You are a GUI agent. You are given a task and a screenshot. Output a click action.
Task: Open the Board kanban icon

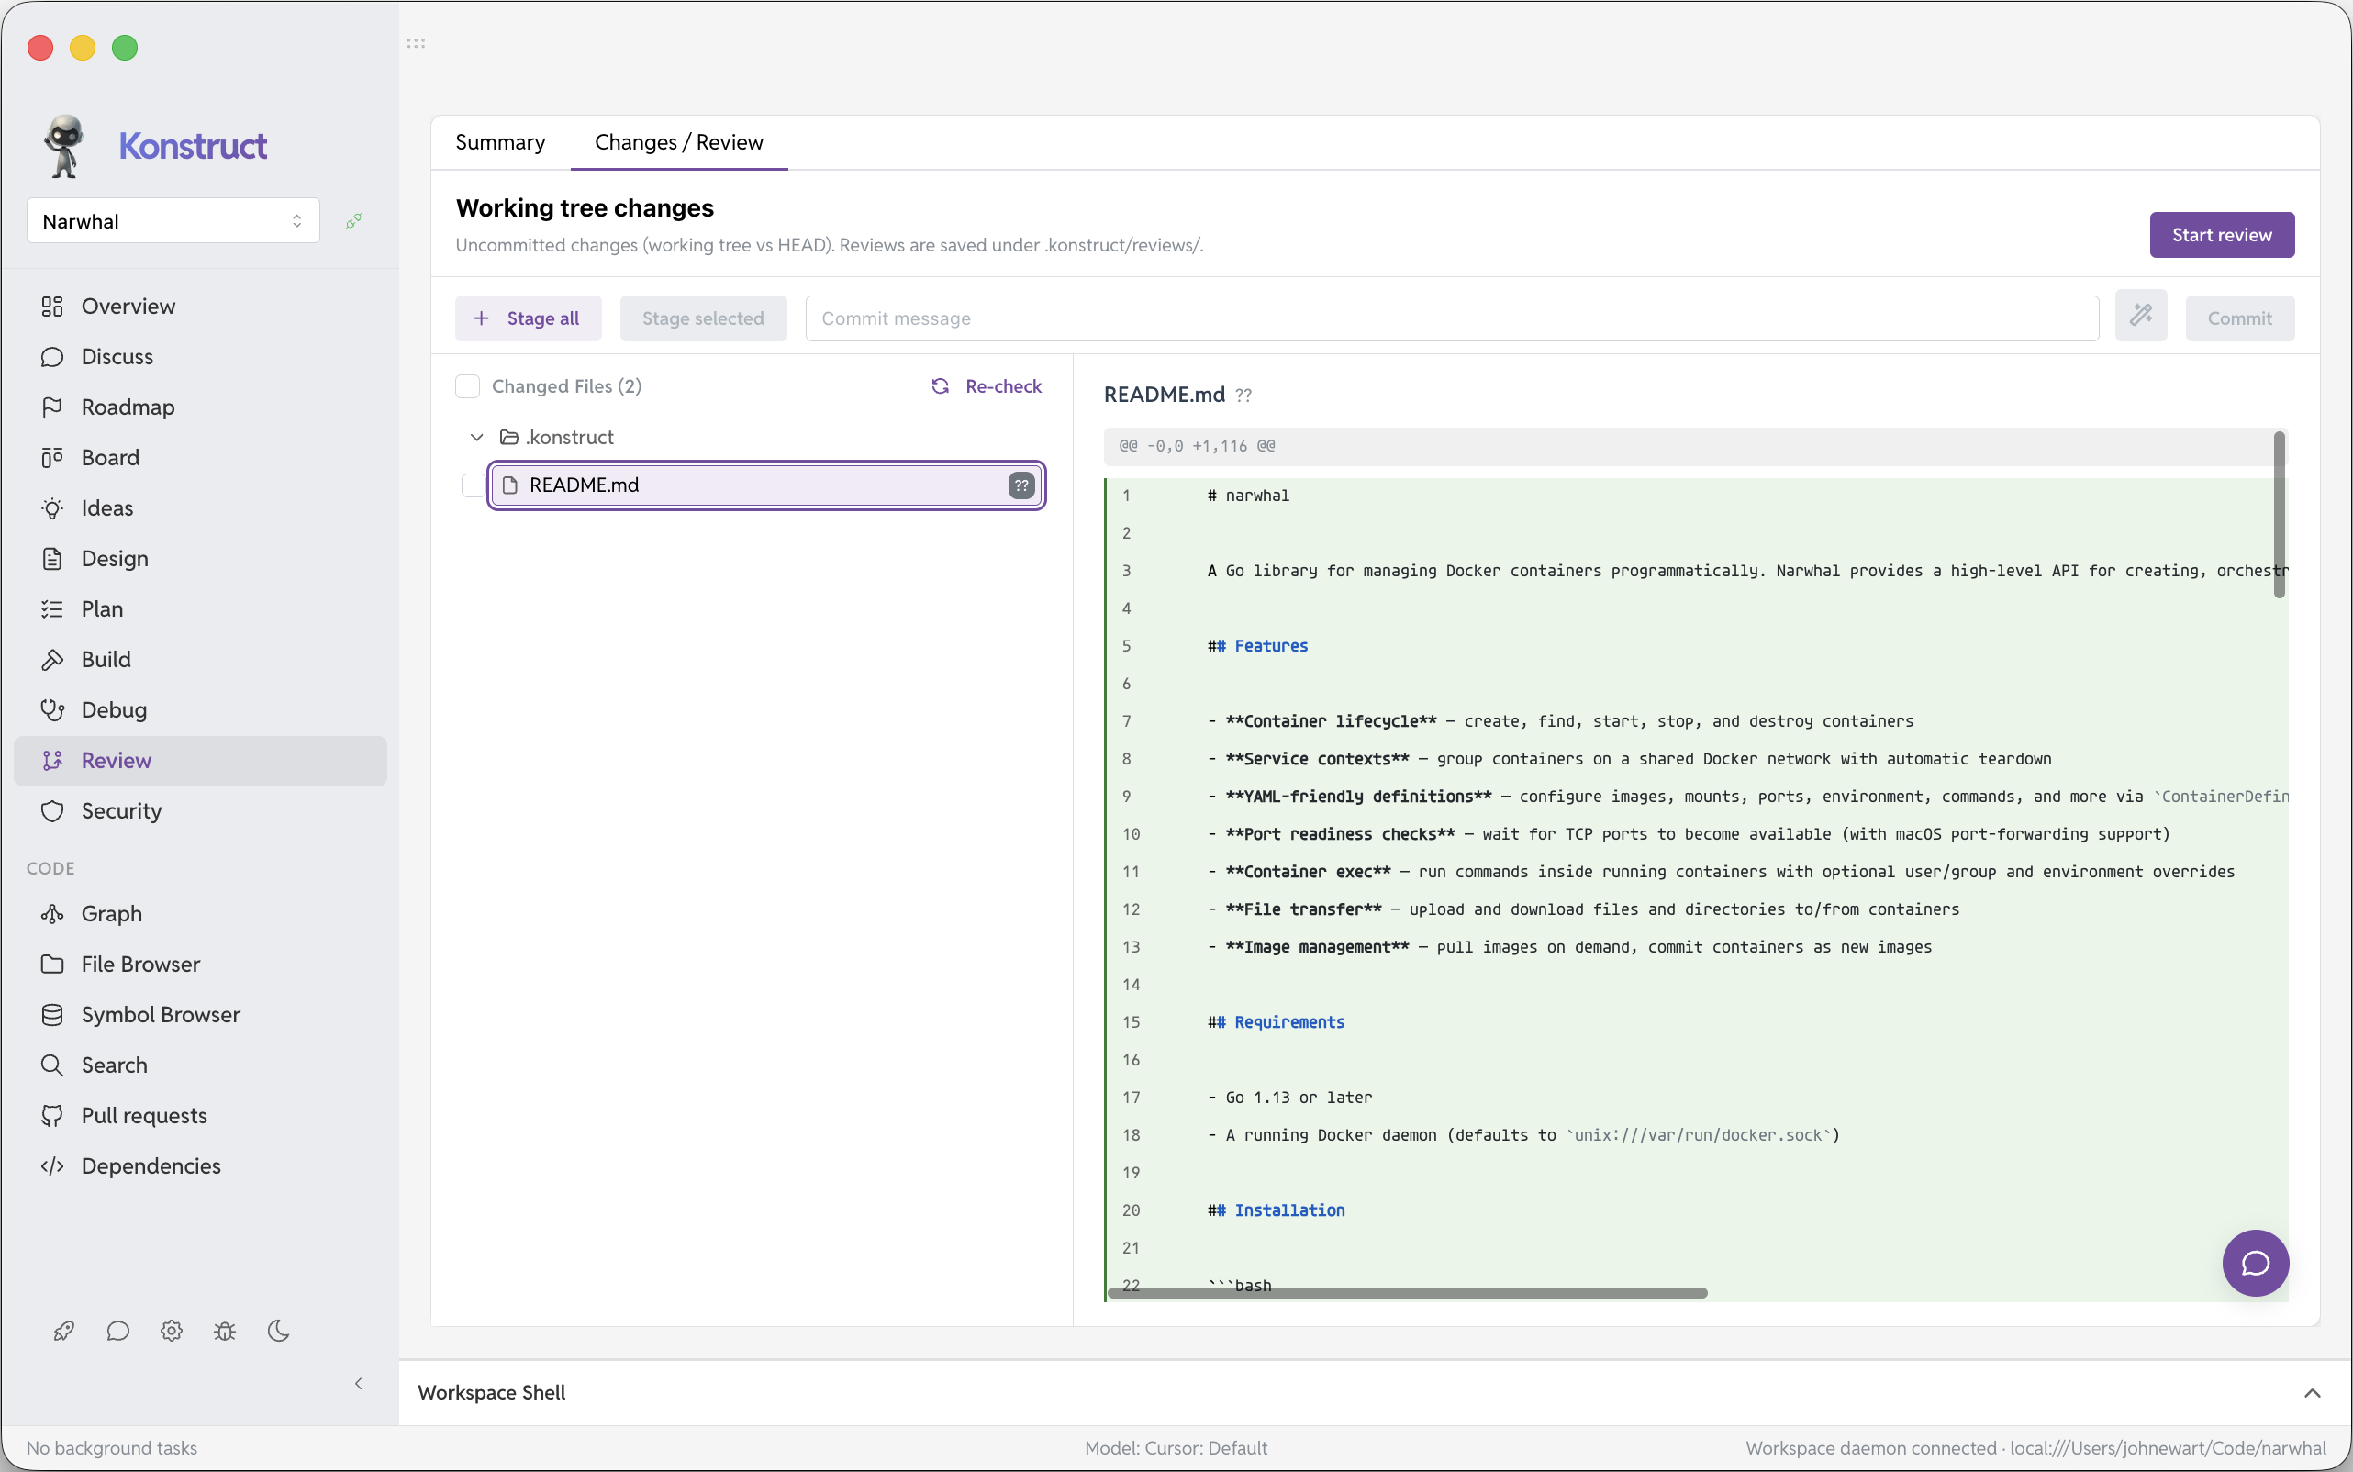click(52, 458)
